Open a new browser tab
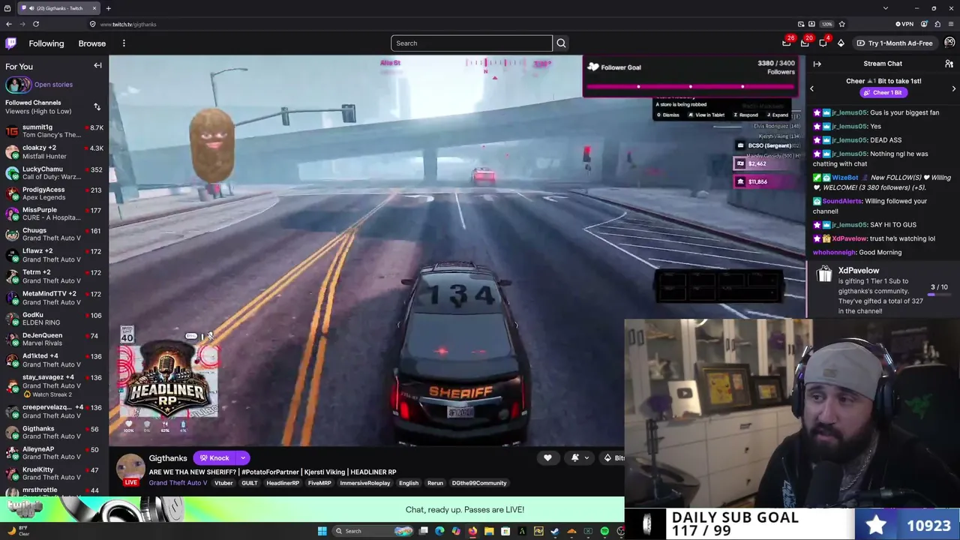The height and width of the screenshot is (540, 960). (108, 8)
